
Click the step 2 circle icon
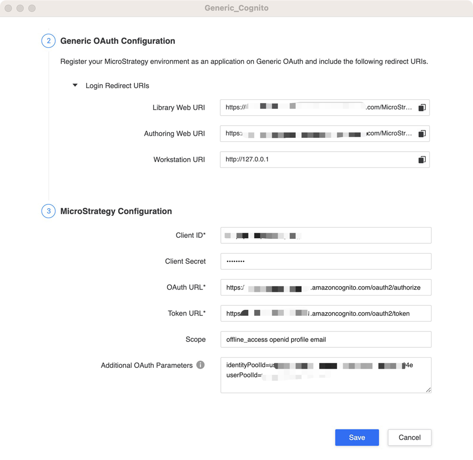(48, 41)
